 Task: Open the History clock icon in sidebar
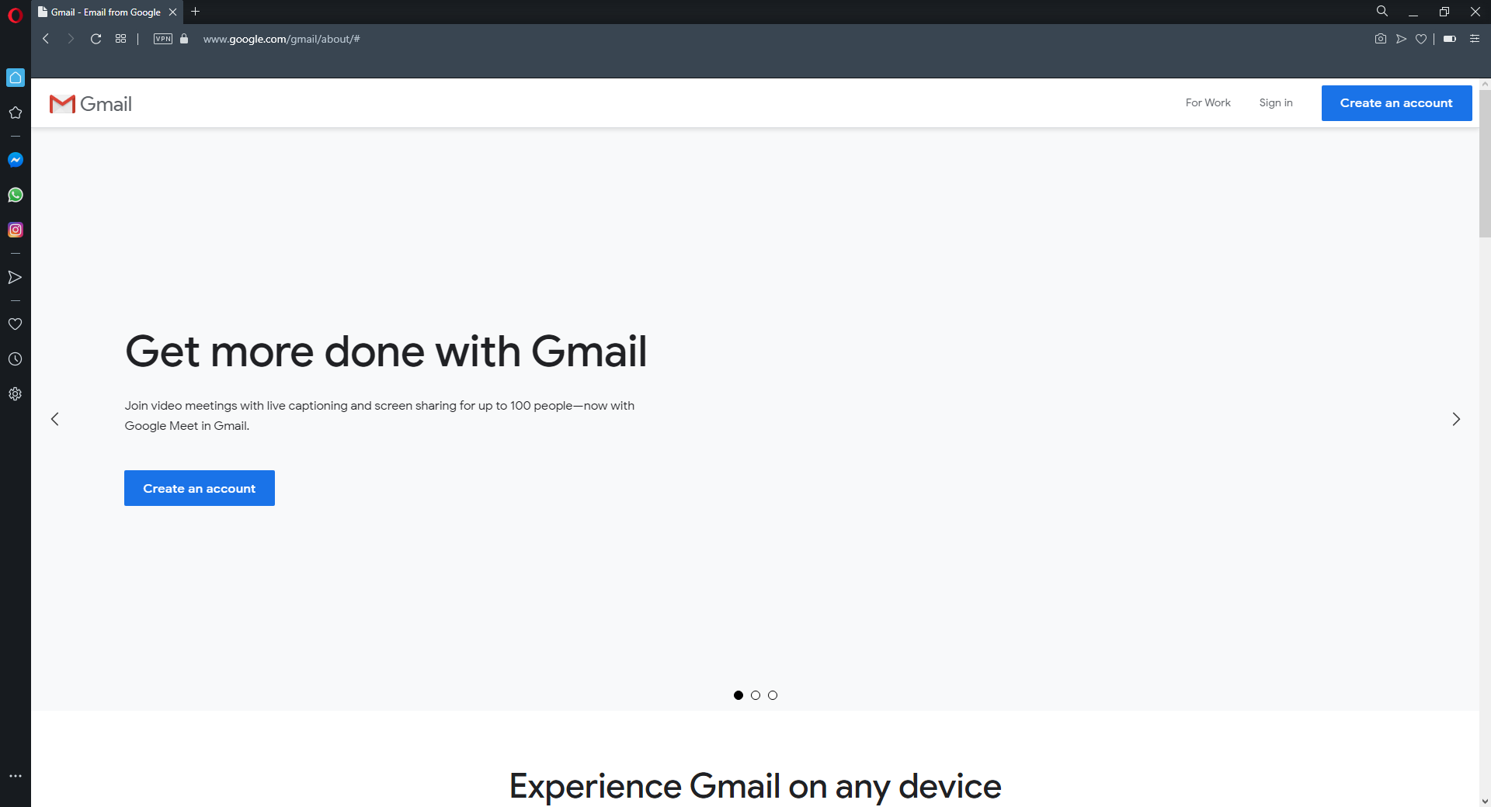[15, 359]
